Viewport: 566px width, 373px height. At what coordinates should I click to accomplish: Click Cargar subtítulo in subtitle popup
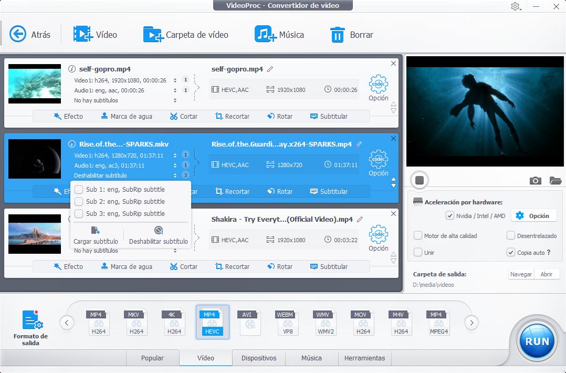(x=96, y=235)
